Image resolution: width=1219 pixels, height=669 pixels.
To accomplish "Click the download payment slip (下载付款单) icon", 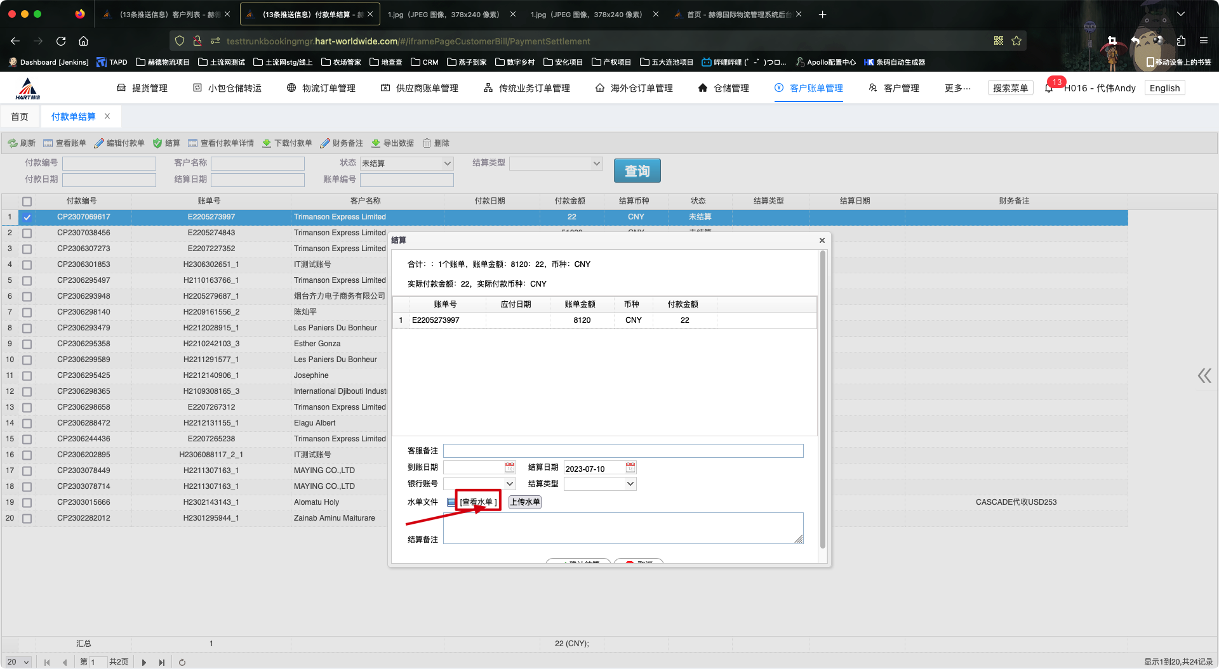I will tap(267, 143).
